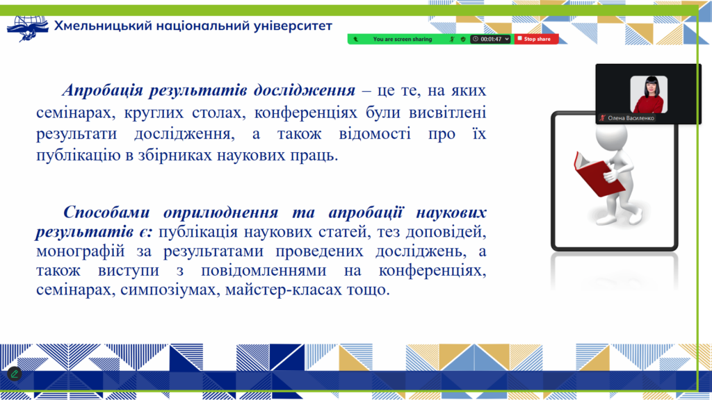The height and width of the screenshot is (400, 712).
Task: Click the Олена Василенко name label
Action: point(631,118)
